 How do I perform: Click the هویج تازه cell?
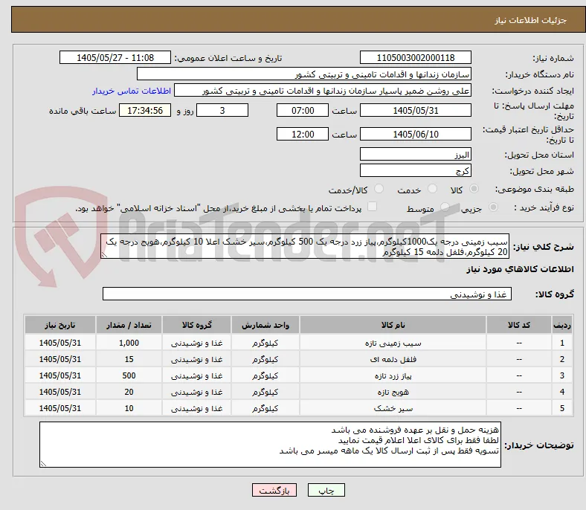tap(393, 393)
